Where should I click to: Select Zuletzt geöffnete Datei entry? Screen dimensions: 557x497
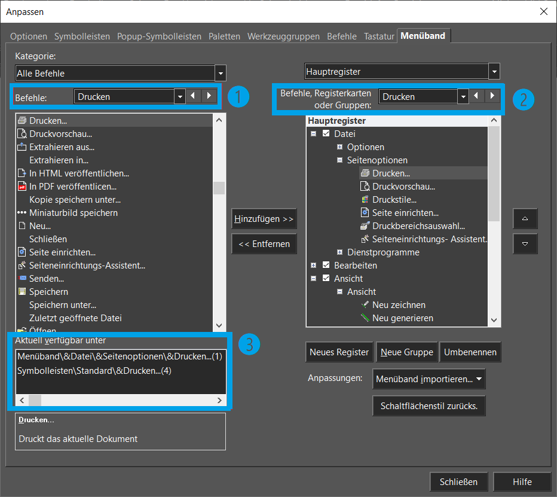click(75, 318)
